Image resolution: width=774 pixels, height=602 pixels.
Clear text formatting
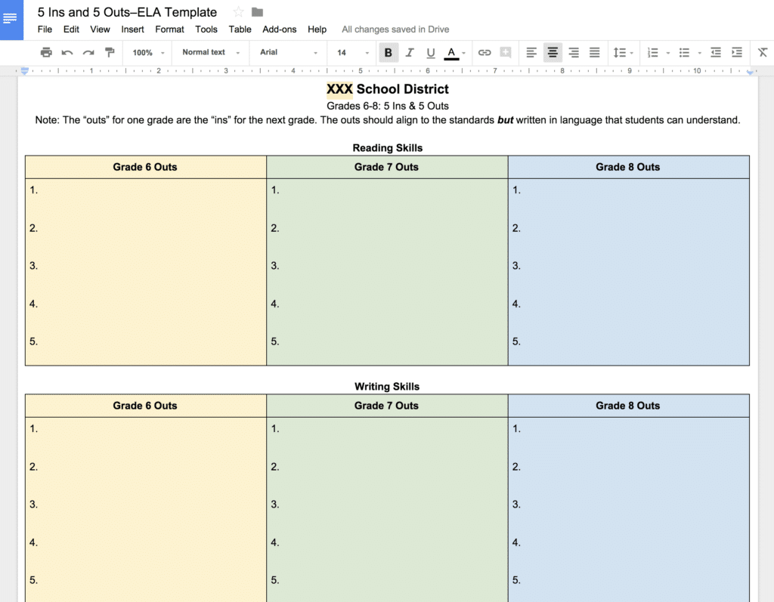coord(763,52)
